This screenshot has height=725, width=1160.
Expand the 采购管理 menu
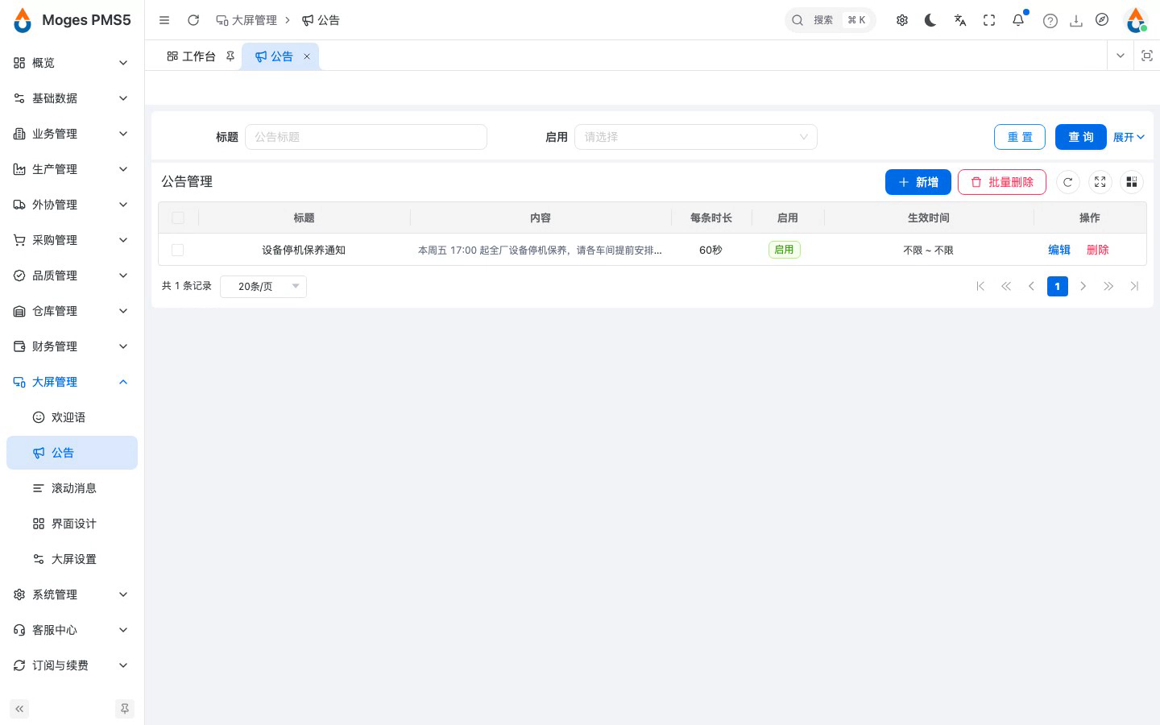[x=72, y=240]
